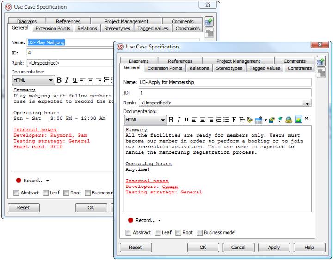Viewport: 333px width, 260px height.
Task: Open Record dropdown arrow in back window
Action: pos(47,181)
